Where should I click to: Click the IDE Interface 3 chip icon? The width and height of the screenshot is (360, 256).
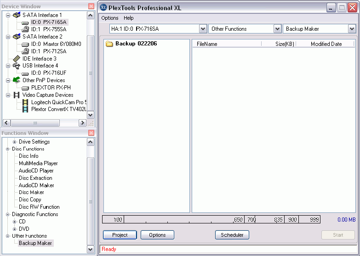(17, 59)
